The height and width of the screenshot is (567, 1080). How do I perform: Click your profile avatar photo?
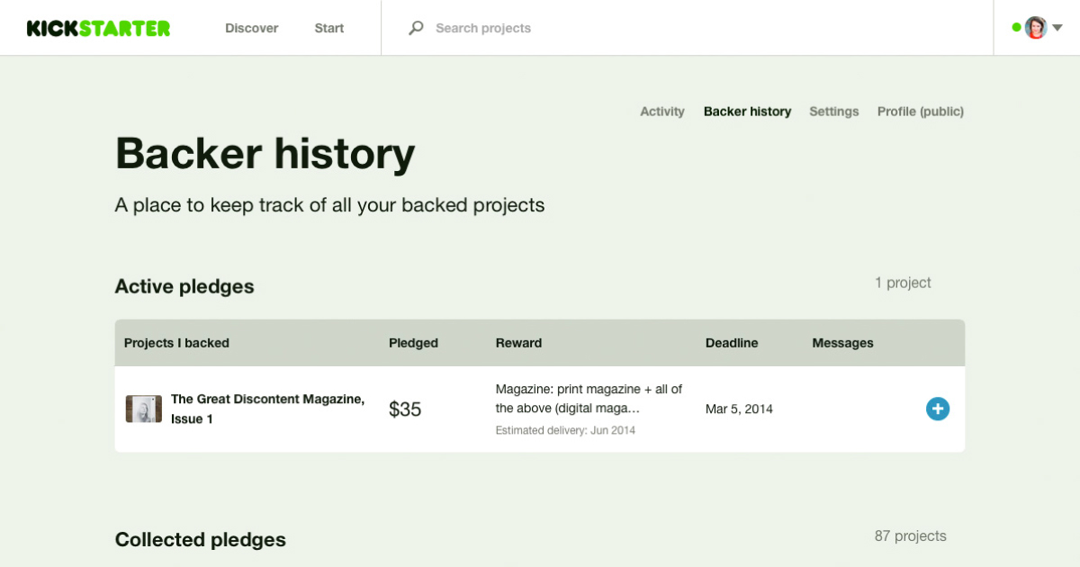[x=1036, y=28]
